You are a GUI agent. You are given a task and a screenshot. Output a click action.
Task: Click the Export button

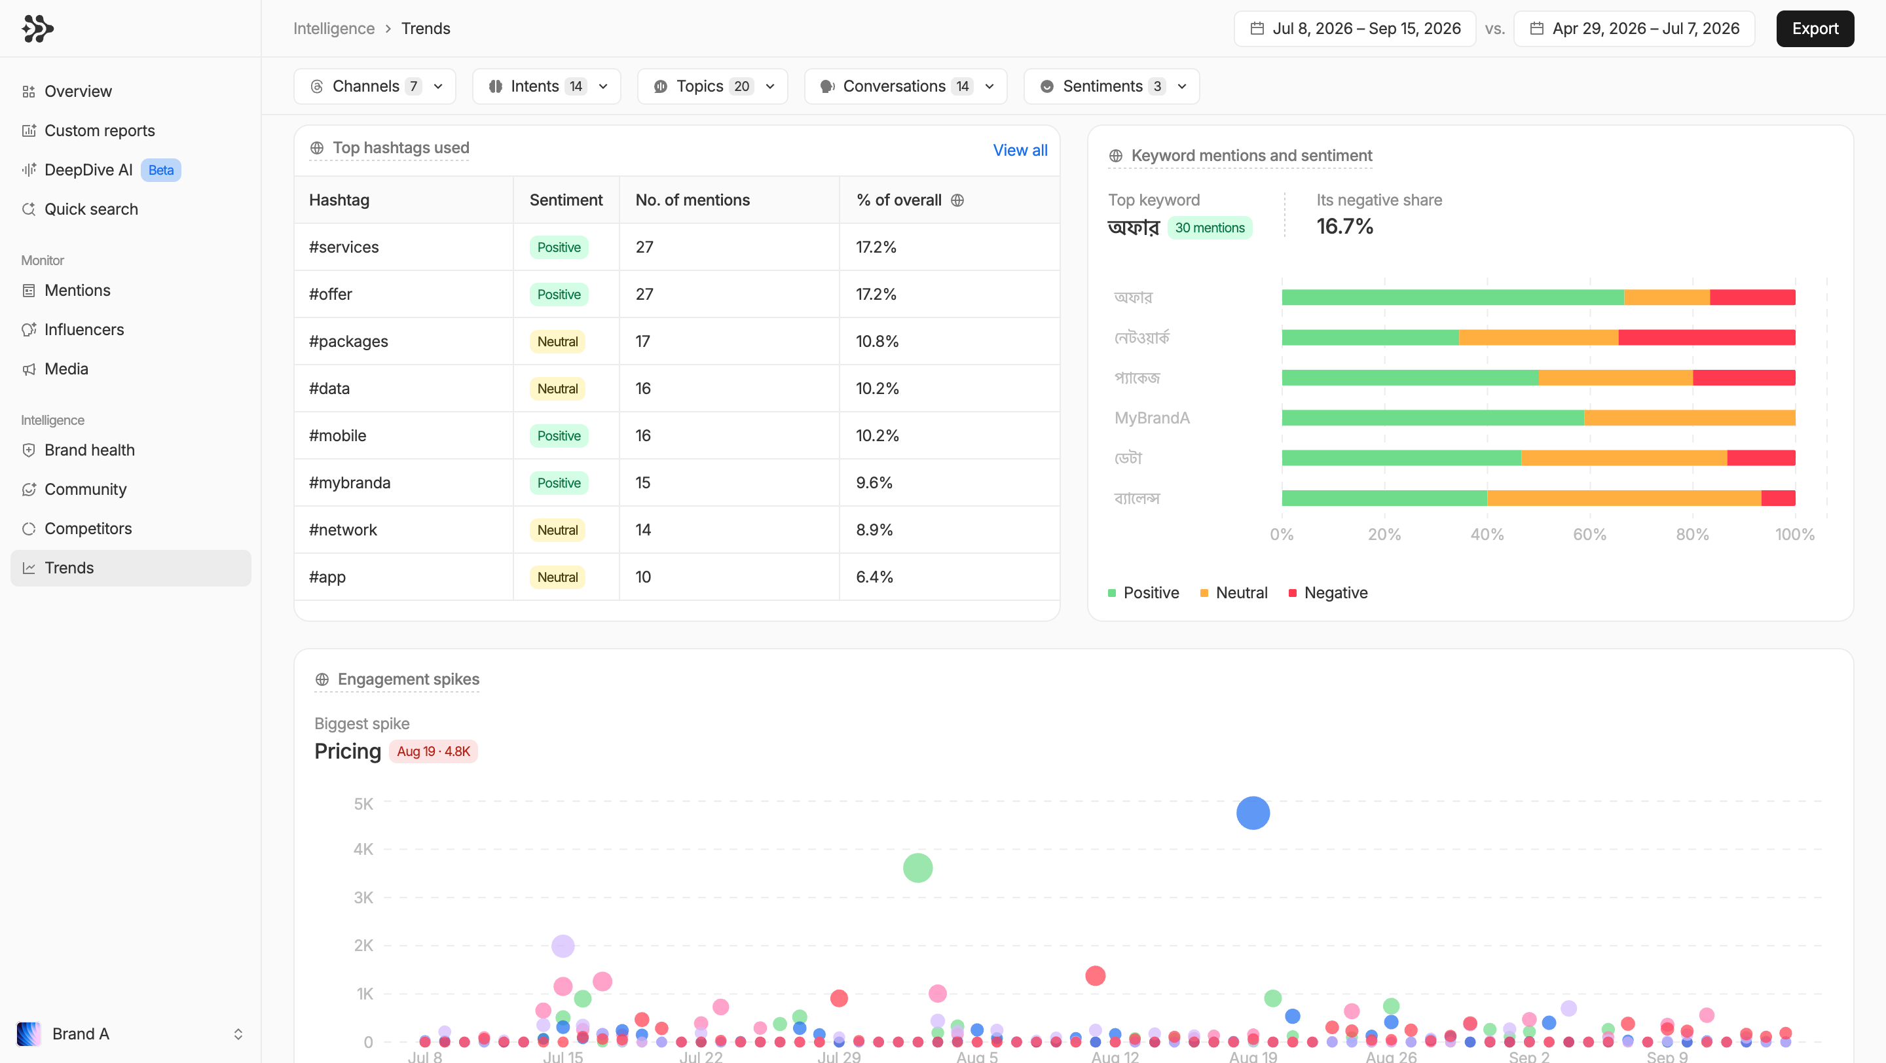click(x=1815, y=29)
